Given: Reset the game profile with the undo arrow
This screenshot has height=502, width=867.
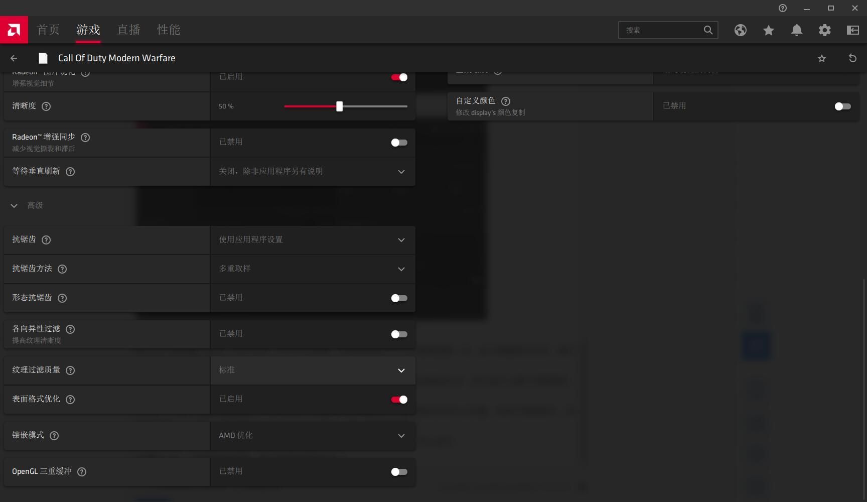Looking at the screenshot, I should [x=852, y=58].
